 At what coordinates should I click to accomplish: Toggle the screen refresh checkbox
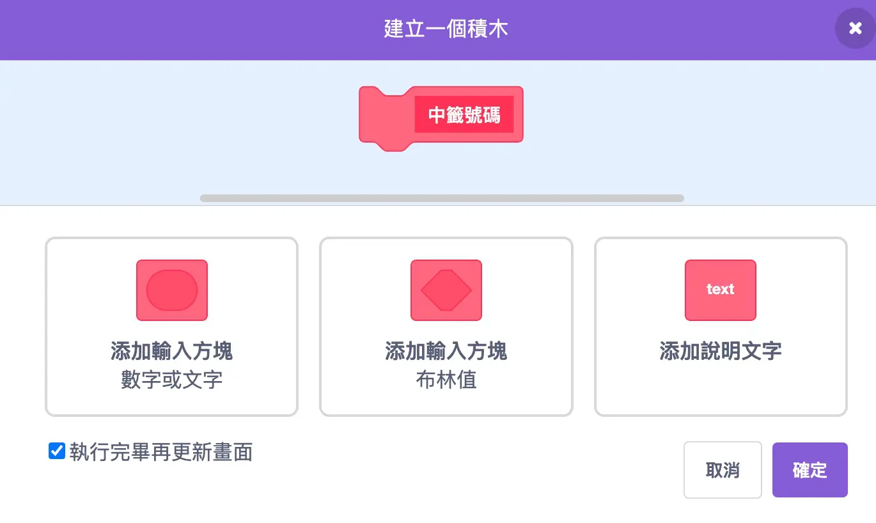click(56, 451)
